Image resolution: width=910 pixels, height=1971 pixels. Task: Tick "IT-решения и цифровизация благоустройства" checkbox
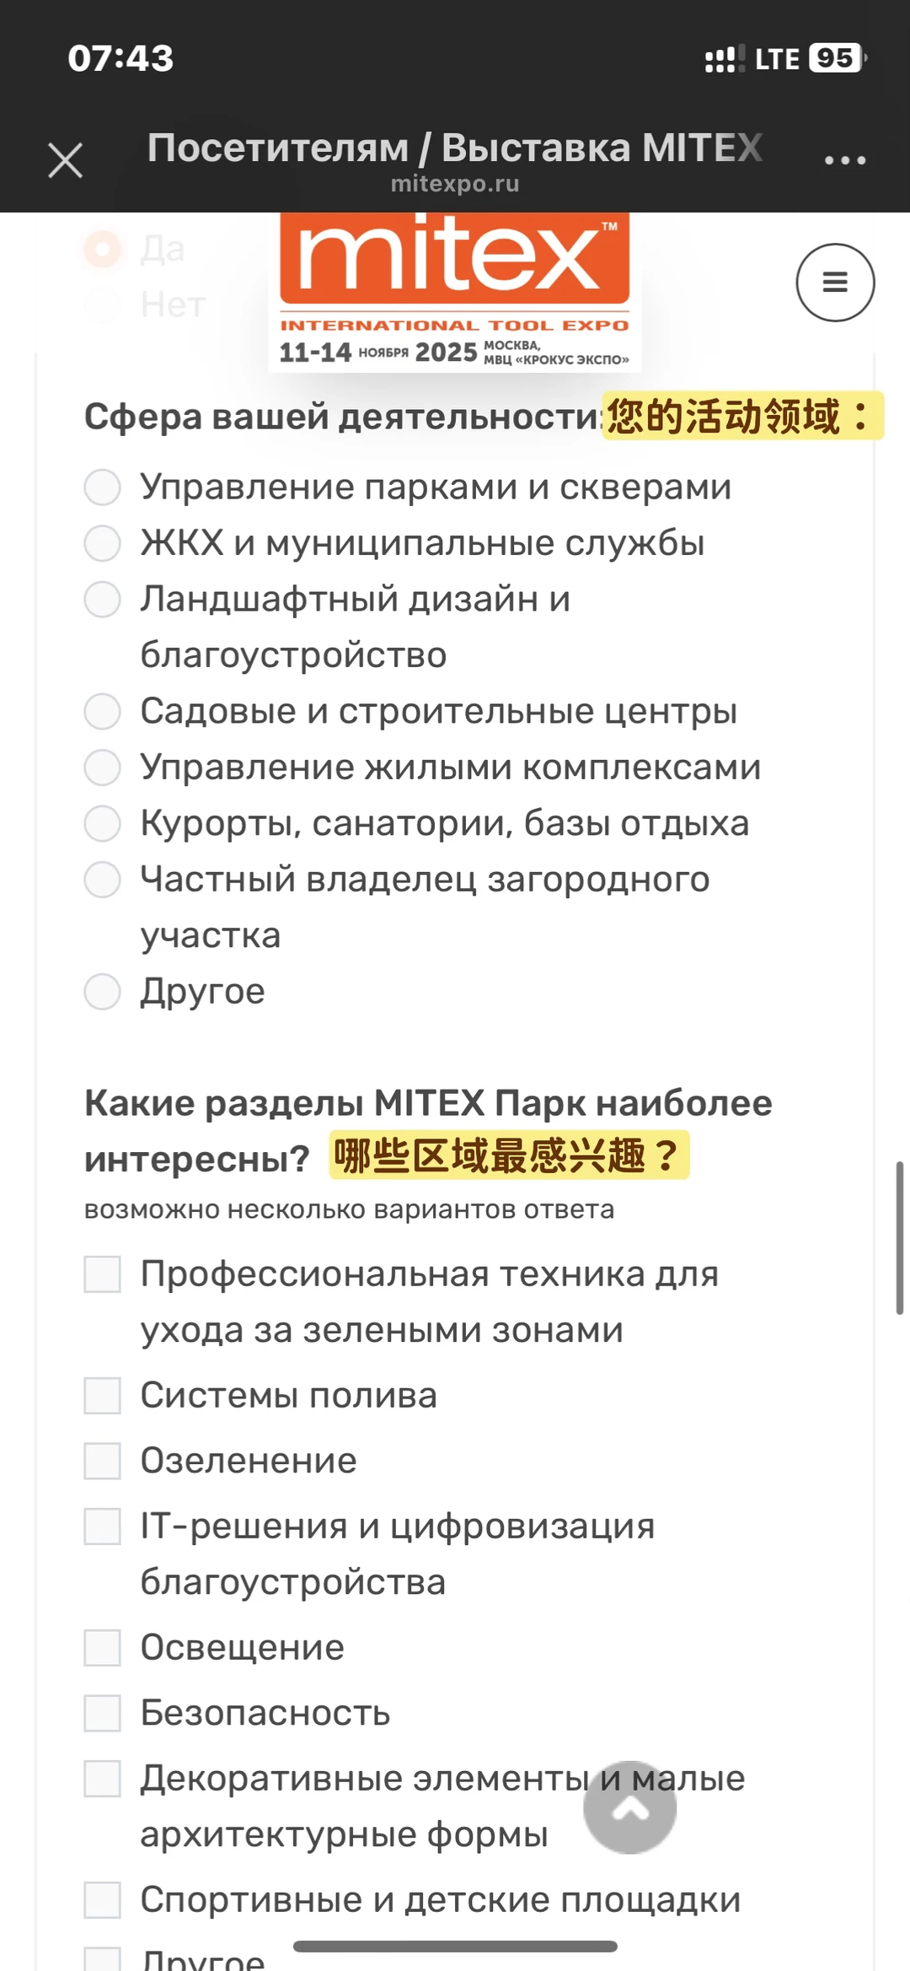[x=103, y=1527]
